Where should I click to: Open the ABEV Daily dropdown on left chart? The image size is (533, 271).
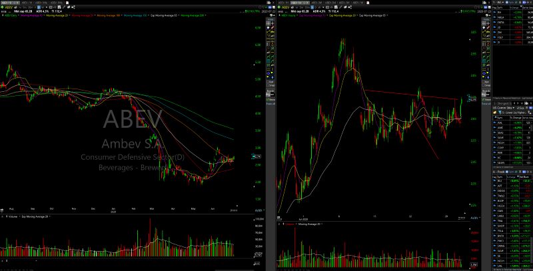pos(19,15)
